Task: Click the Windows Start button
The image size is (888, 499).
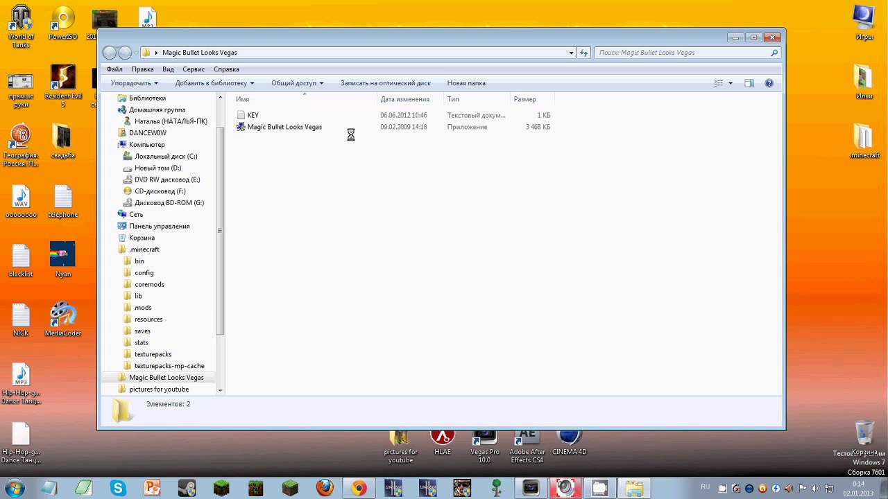Action: coord(14,488)
